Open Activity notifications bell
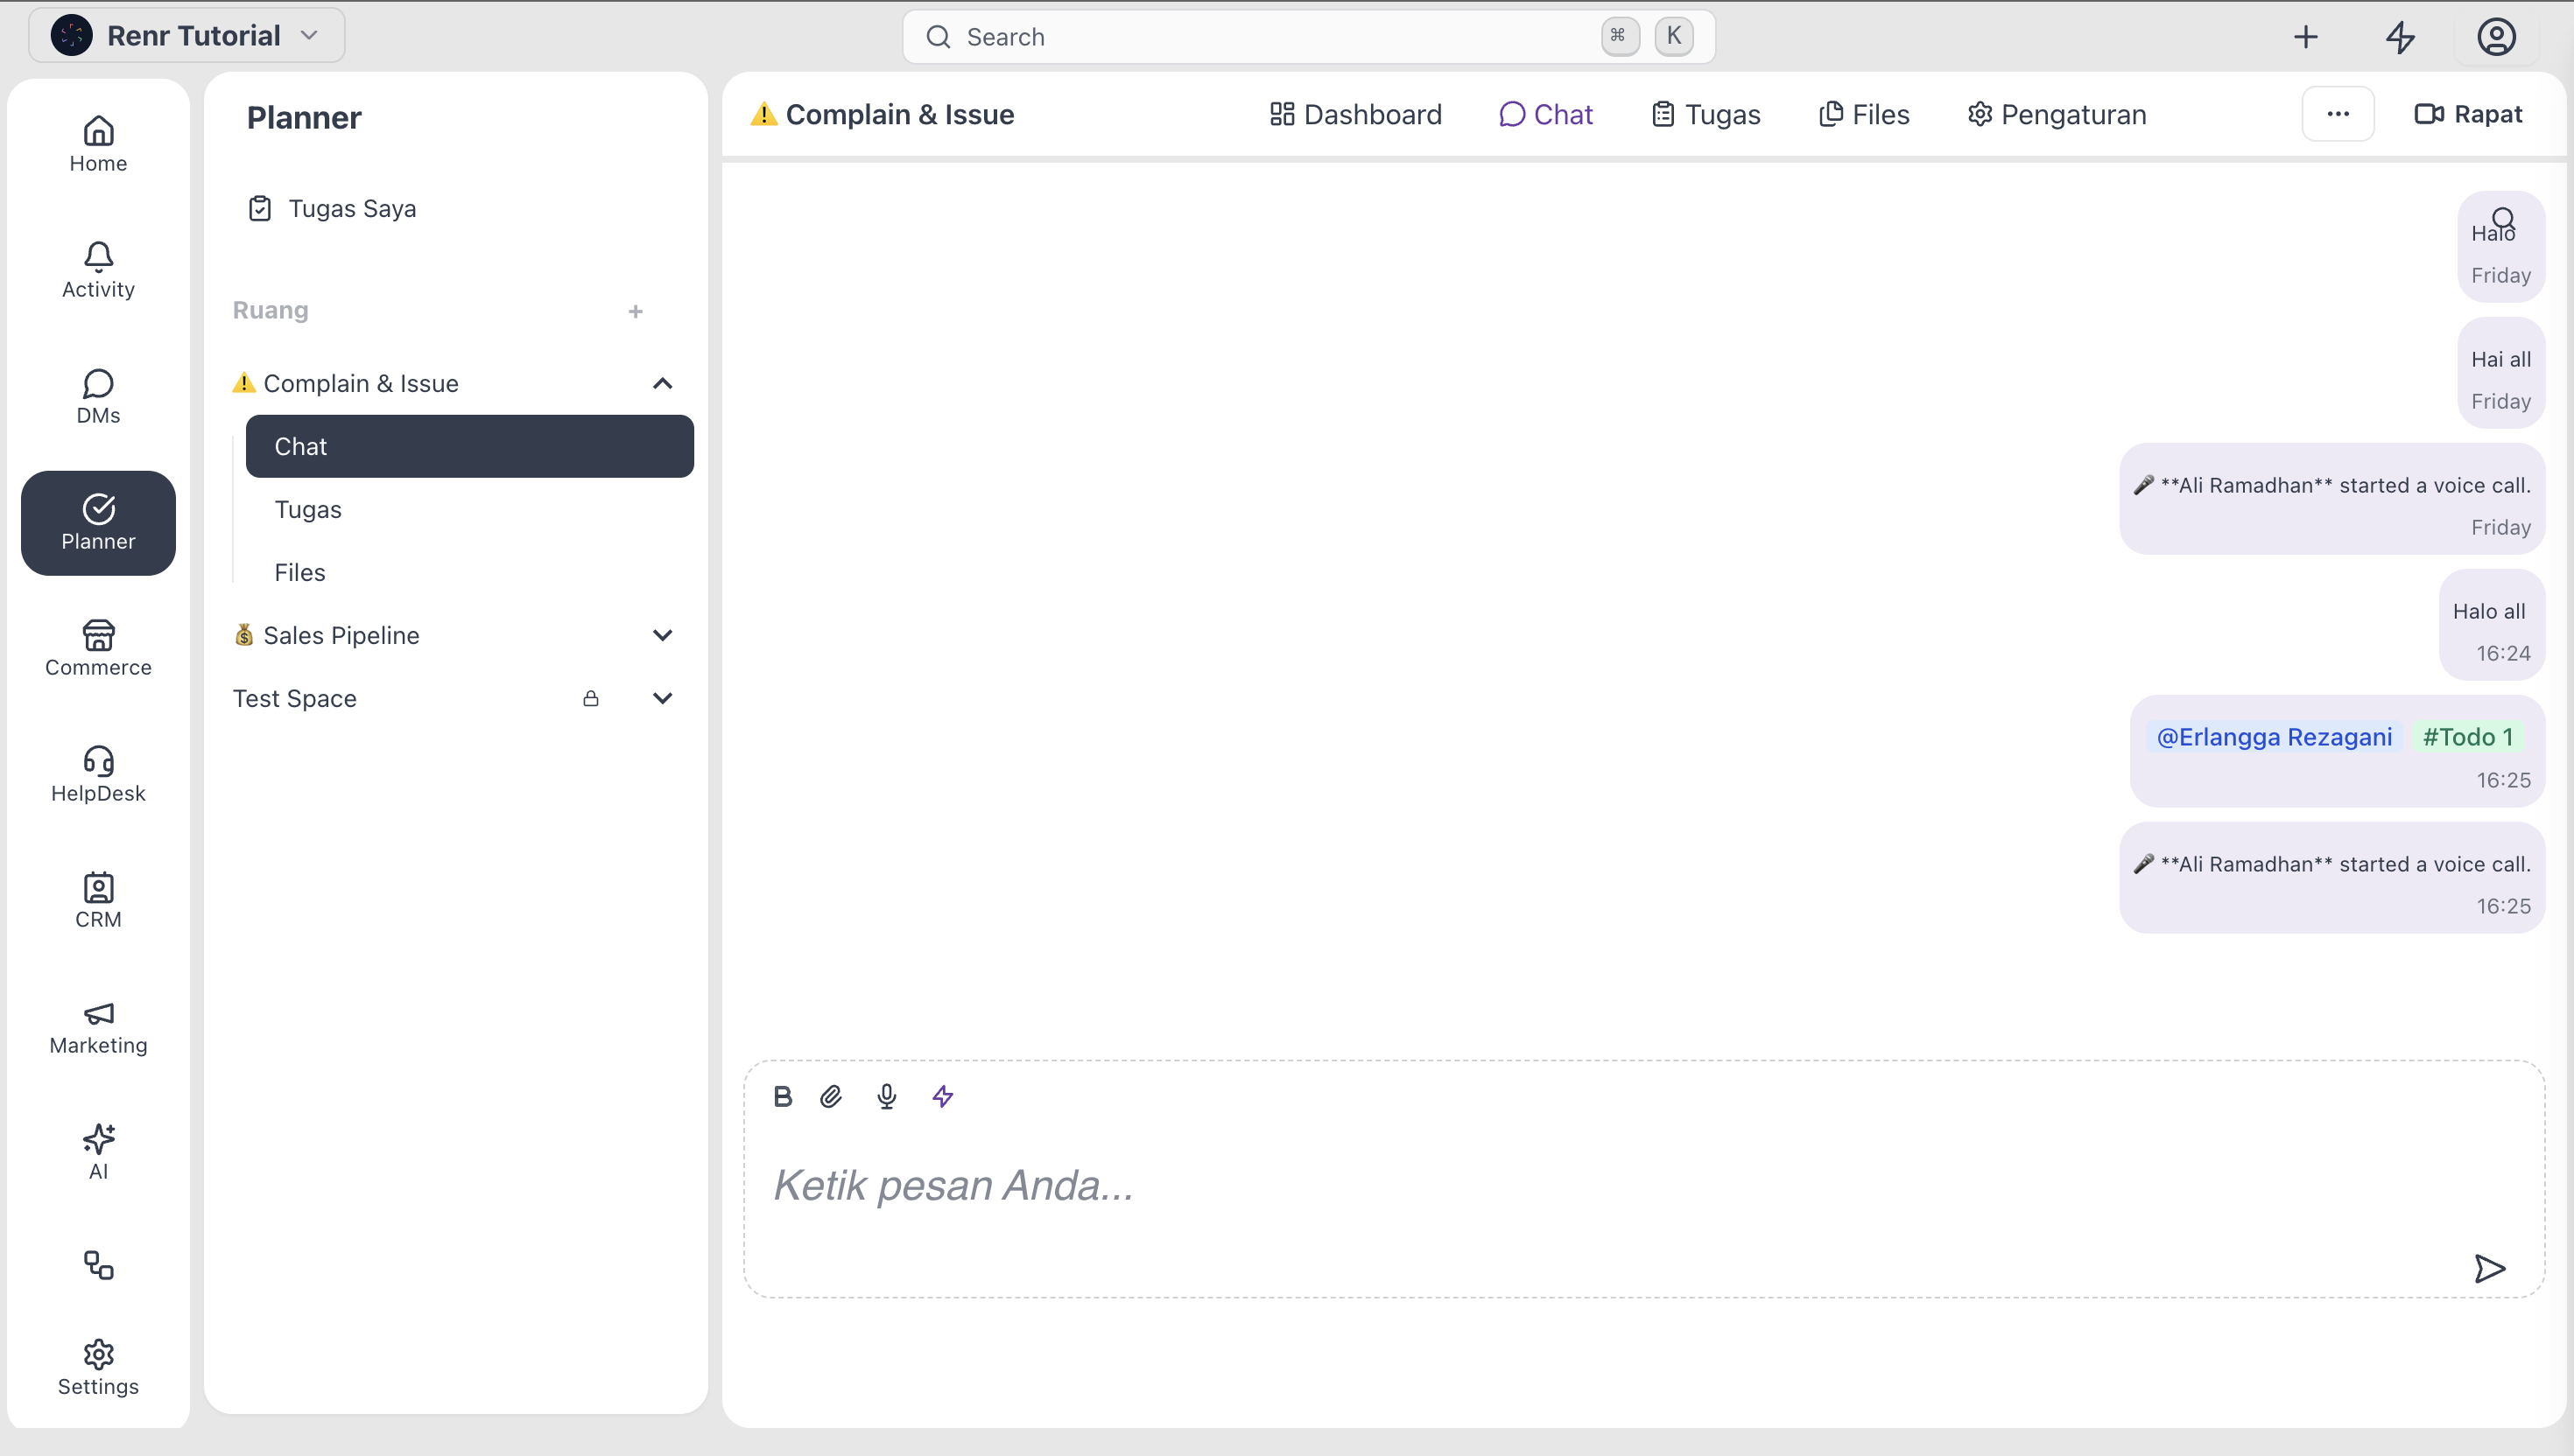The width and height of the screenshot is (2574, 1456). [x=98, y=271]
